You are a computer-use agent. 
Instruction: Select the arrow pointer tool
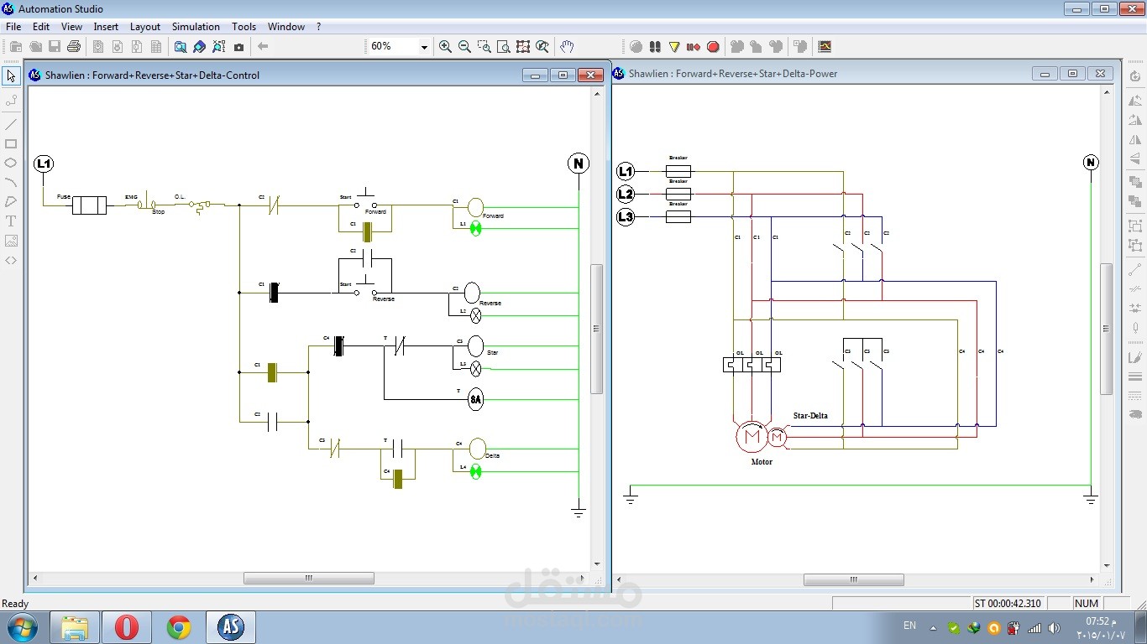click(11, 76)
